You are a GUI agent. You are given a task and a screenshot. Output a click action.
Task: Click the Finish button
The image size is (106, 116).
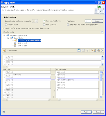[x=86, y=112]
